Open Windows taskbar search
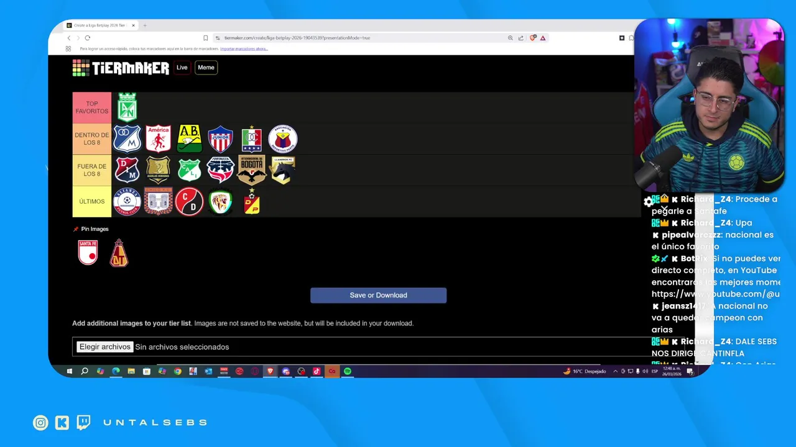This screenshot has height=447, width=796. (x=85, y=371)
